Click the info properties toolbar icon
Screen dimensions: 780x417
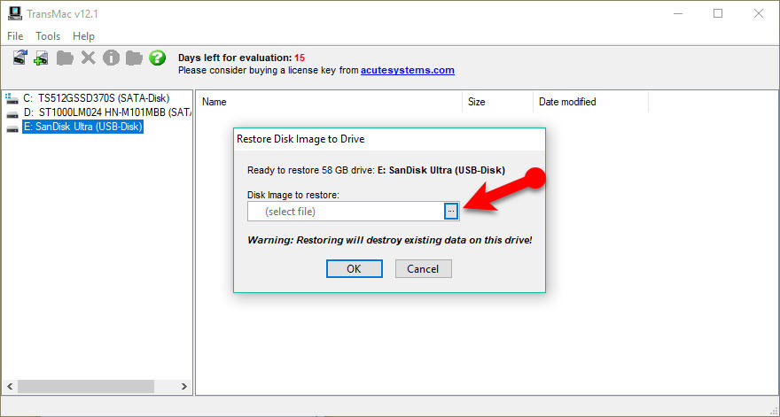pyautogui.click(x=111, y=58)
